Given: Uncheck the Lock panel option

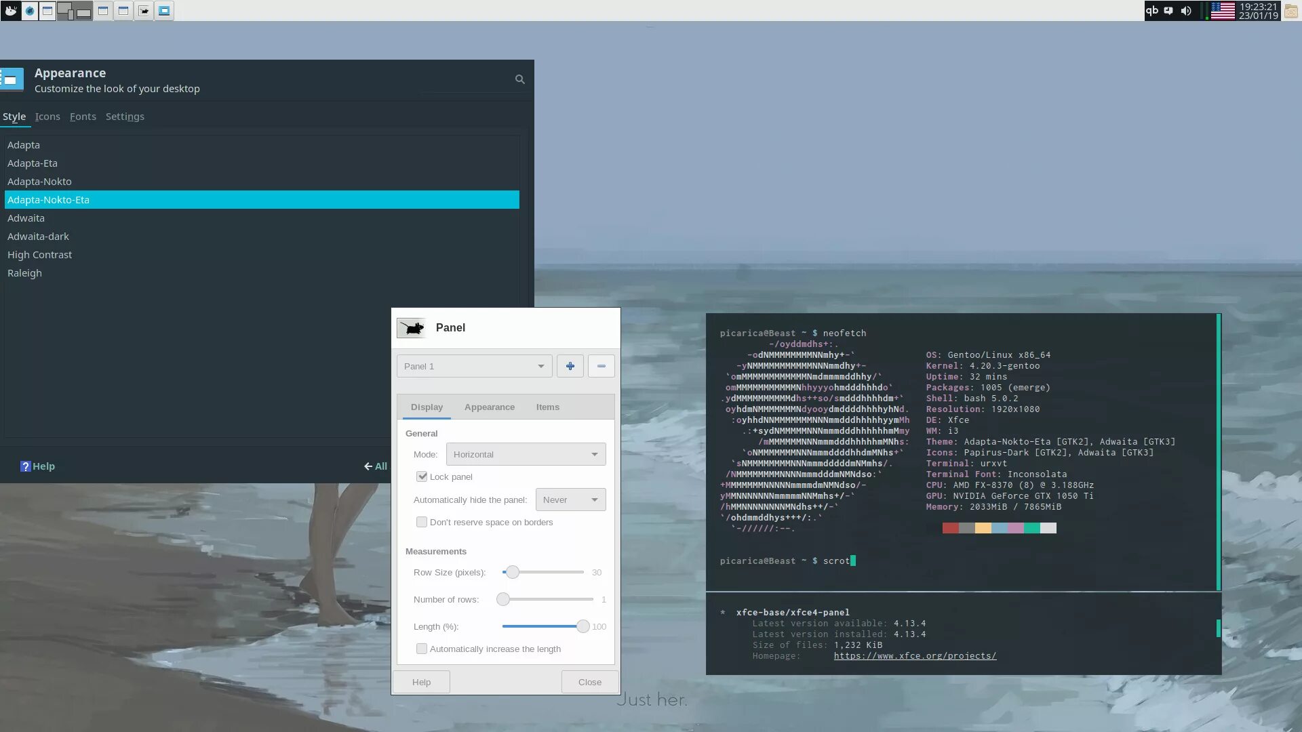Looking at the screenshot, I should coord(422,476).
